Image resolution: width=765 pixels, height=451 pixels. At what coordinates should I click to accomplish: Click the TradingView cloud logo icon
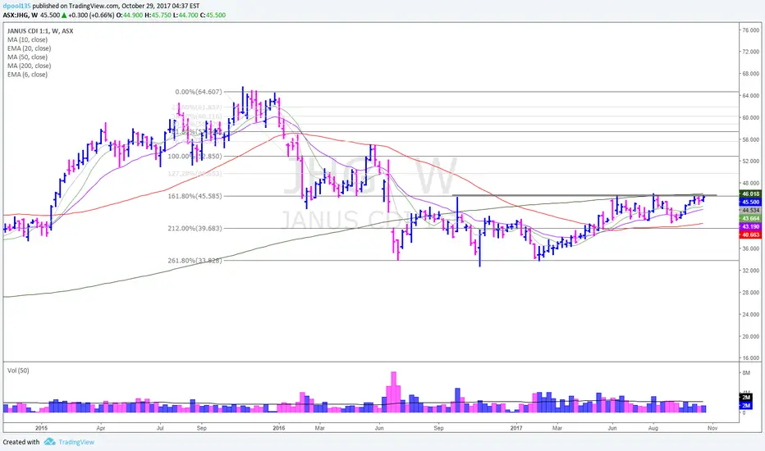click(x=49, y=442)
